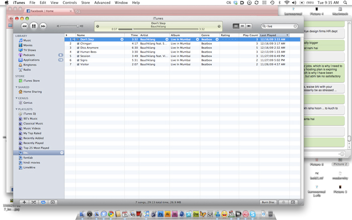Sort songs by the Name column
This screenshot has width=352, height=220.
(100, 35)
